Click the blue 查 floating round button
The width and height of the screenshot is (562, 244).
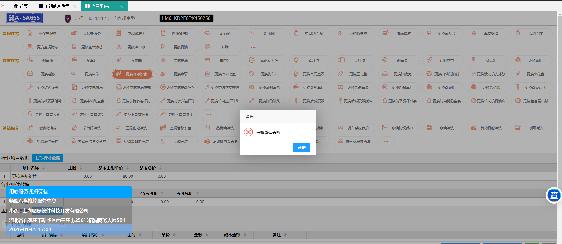click(554, 195)
